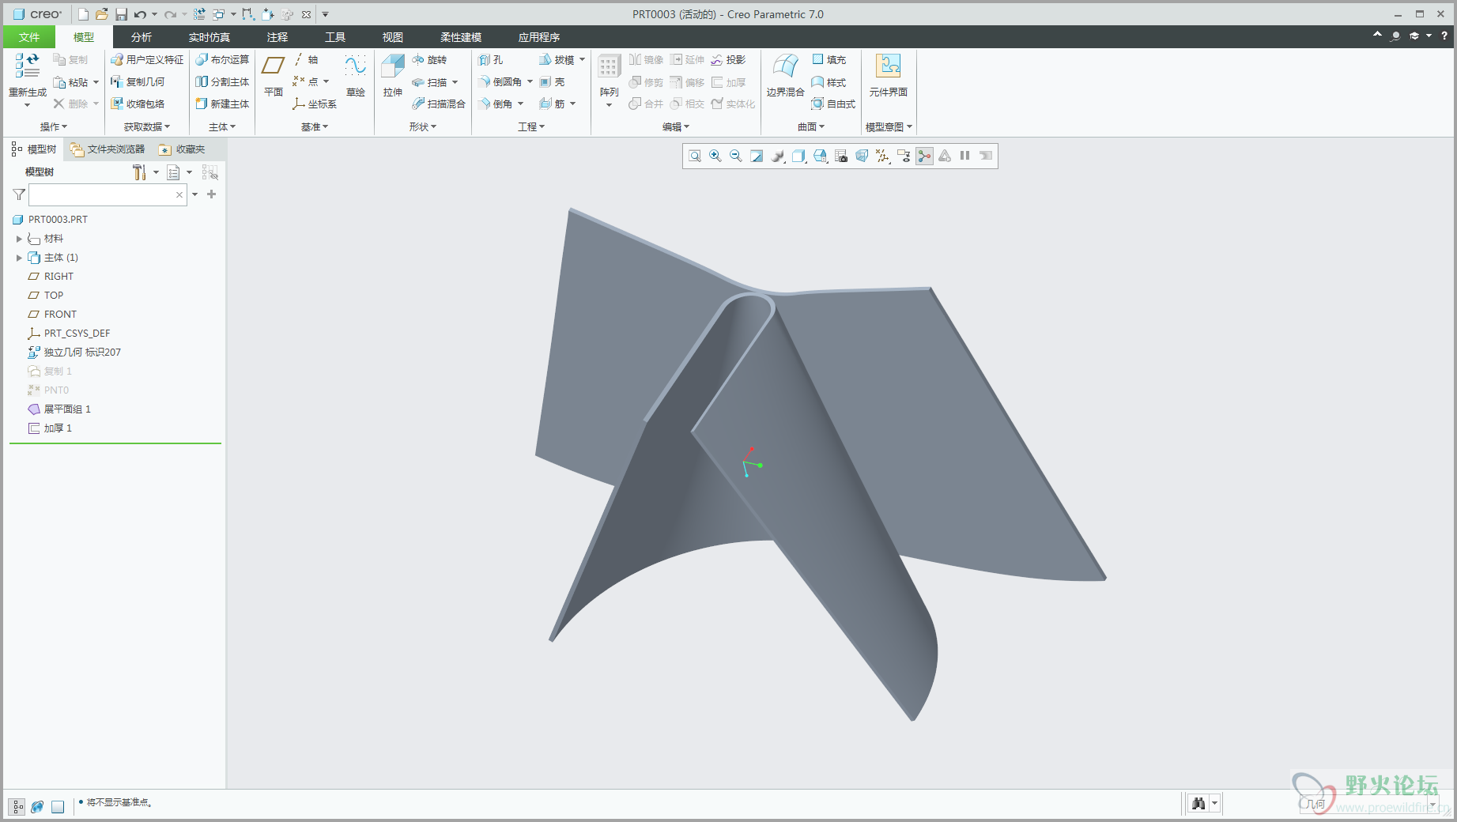This screenshot has height=822, width=1457.
Task: Click the Repaint icon in graphics toolbar
Action: click(x=757, y=156)
